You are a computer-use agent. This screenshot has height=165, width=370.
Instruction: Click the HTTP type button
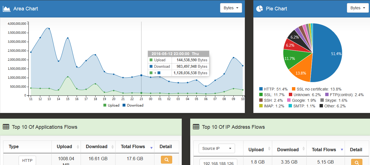[x=27, y=161]
